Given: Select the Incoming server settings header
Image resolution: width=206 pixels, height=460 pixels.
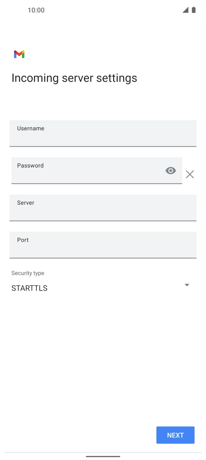Looking at the screenshot, I should coord(74,78).
